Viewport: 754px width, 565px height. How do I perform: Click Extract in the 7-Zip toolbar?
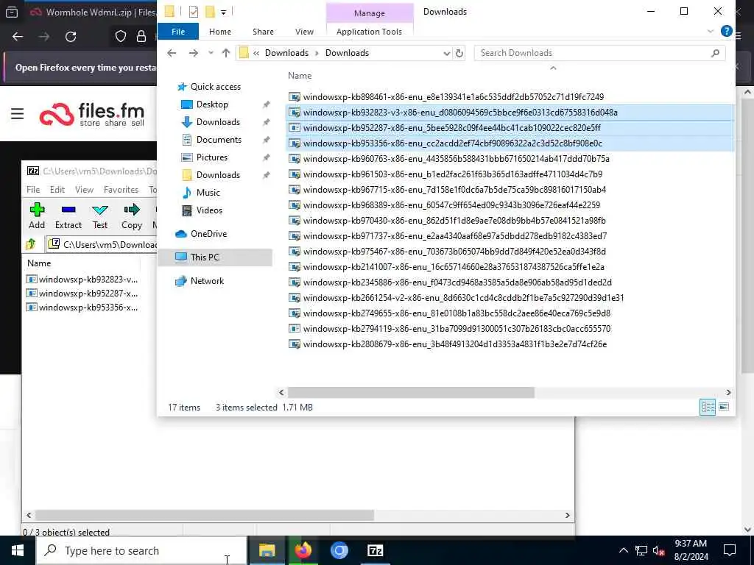[68, 216]
